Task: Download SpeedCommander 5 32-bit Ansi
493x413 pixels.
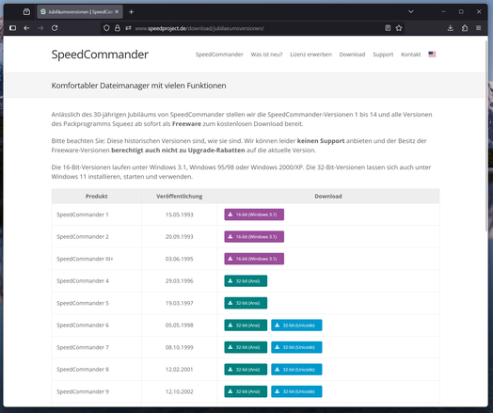Action: point(246,303)
